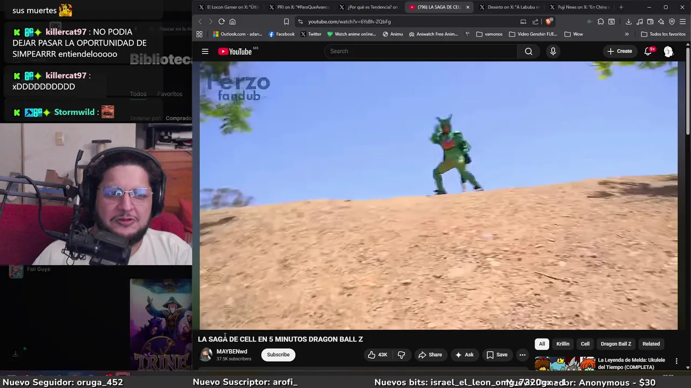
Task: Open the browser VPN shield icon
Action: 672,22
